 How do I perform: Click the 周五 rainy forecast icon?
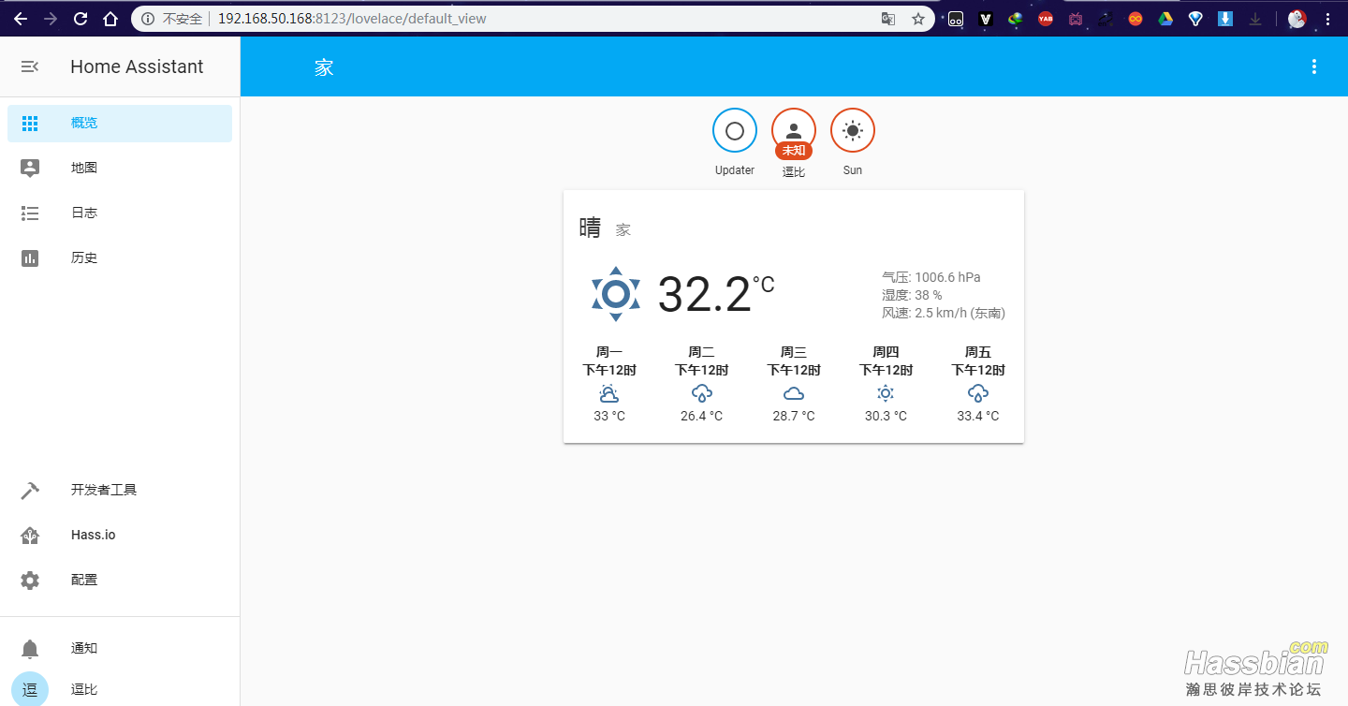(x=978, y=393)
